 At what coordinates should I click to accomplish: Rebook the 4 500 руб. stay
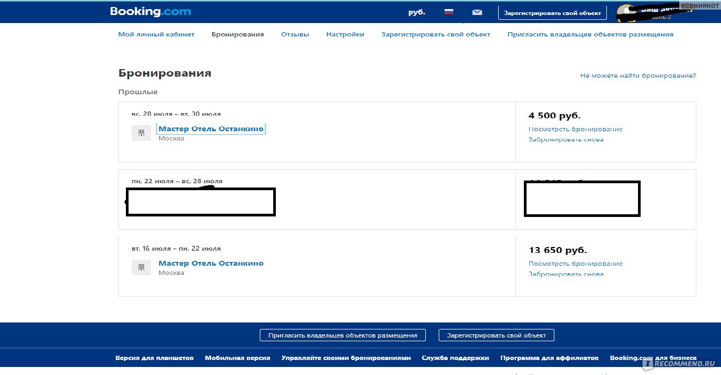coord(566,139)
